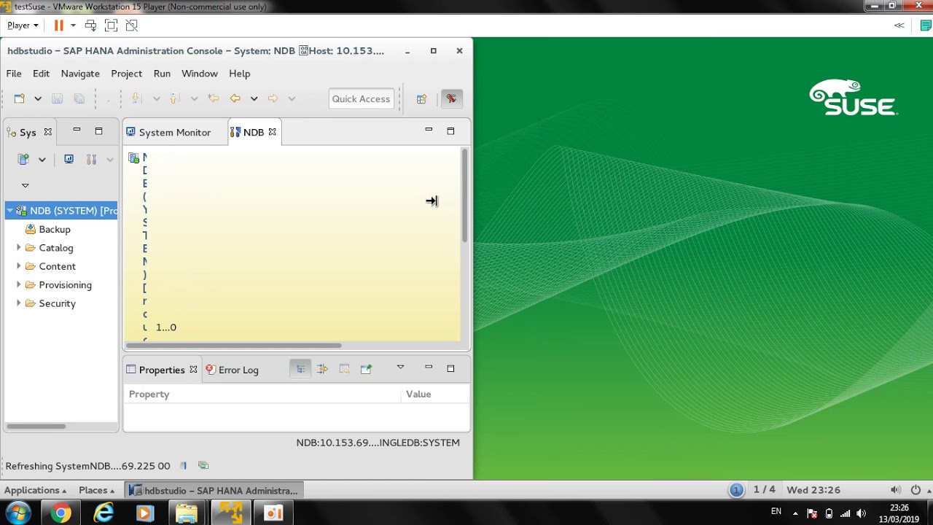Screen dimensions: 933x525
Task: Click the Systems view horizontal scrollbar
Action: (36, 427)
